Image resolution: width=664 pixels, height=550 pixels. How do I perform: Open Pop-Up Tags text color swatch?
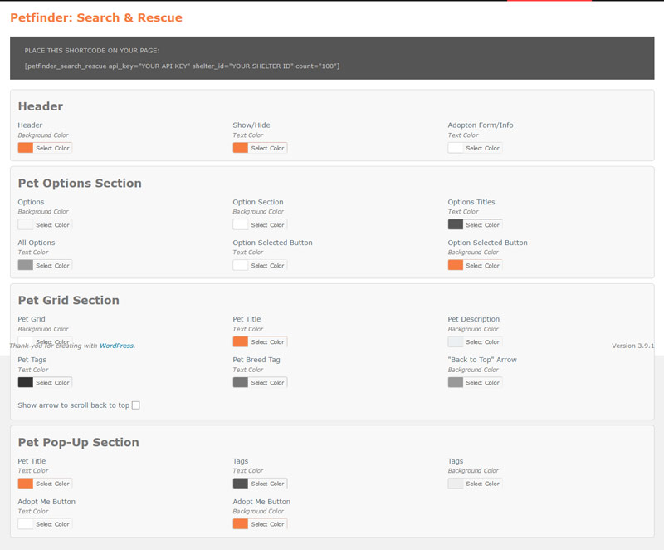tap(241, 484)
